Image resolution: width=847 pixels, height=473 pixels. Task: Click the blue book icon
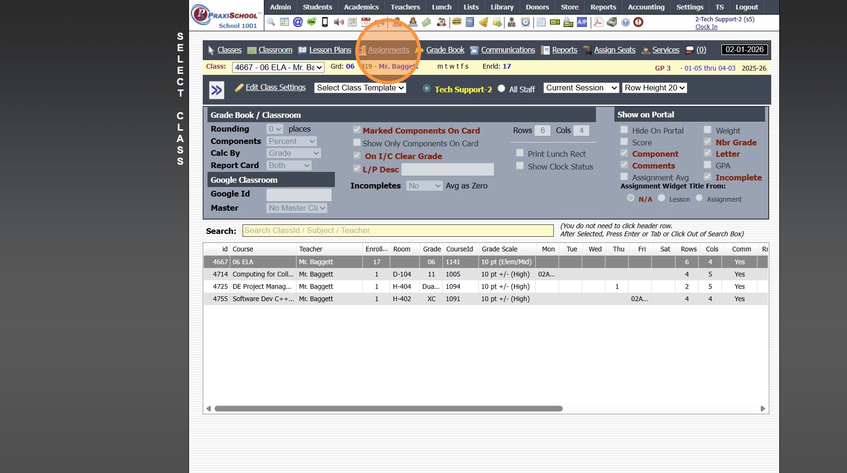[x=470, y=22]
